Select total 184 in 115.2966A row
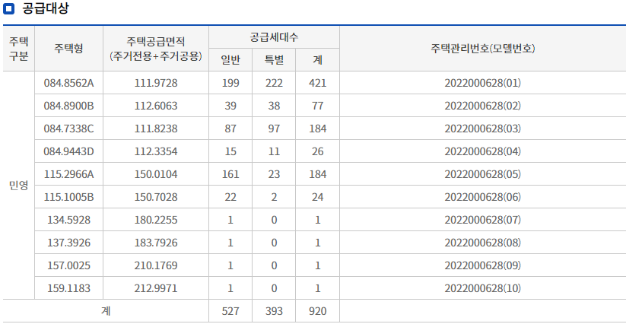The image size is (626, 324). click(318, 174)
